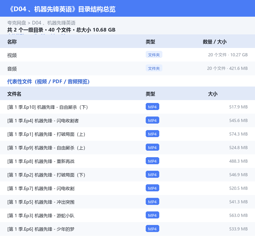
Task: Select the 20 个文件 · 421.6 MB cell
Action: [x=227, y=68]
